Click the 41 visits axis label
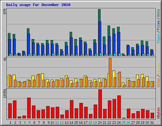162x126 pixels. (5, 59)
